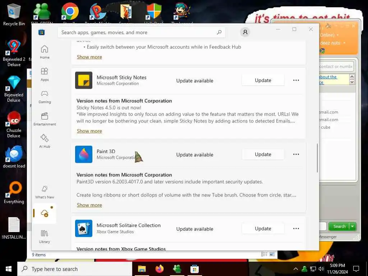
Task: Select Bejeweled Deluxe desktop icon
Action: coord(14,89)
